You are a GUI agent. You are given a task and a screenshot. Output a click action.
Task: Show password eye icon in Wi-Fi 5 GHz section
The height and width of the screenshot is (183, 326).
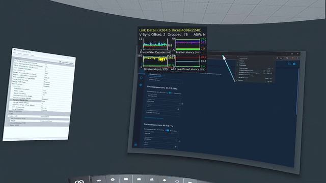point(175,147)
